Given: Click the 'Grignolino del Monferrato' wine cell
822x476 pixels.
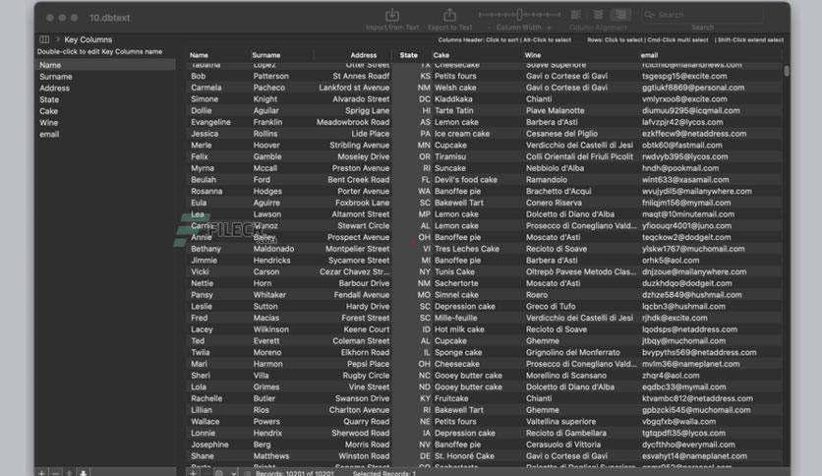Looking at the screenshot, I should [x=573, y=353].
